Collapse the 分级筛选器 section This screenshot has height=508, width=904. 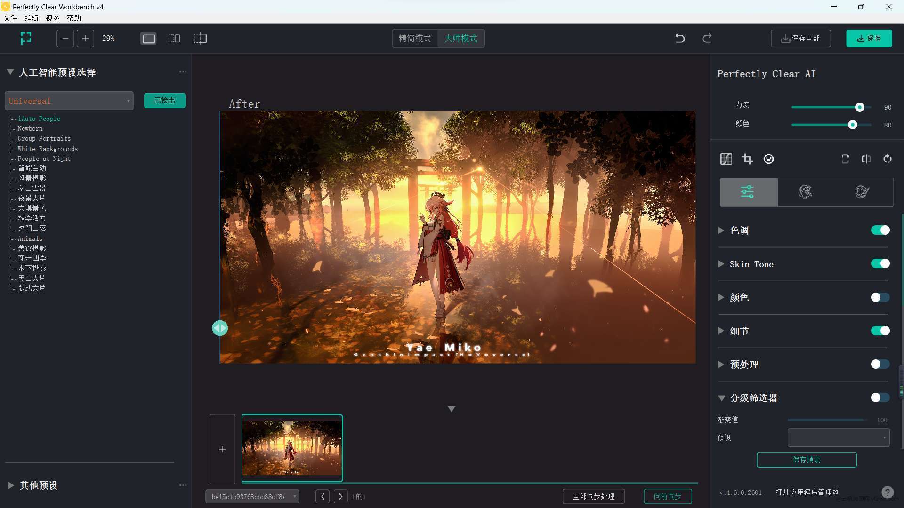721,398
